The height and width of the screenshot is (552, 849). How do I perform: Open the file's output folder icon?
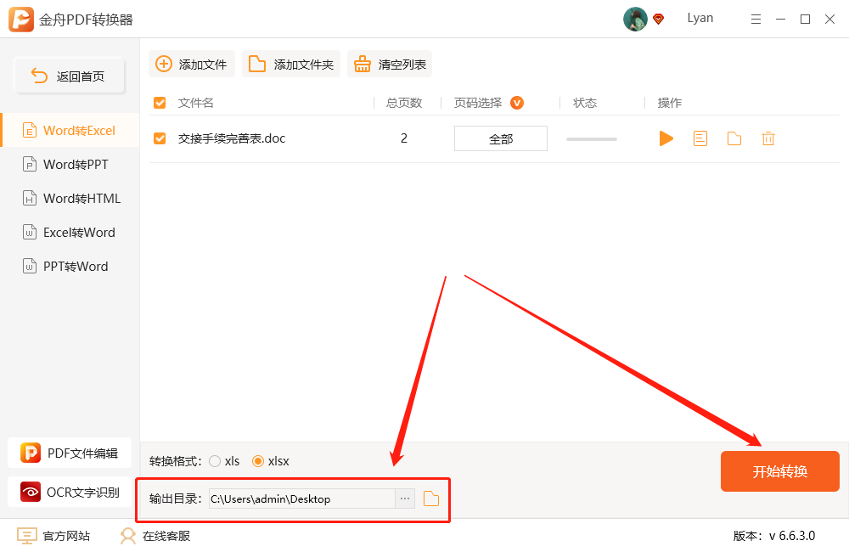click(734, 138)
